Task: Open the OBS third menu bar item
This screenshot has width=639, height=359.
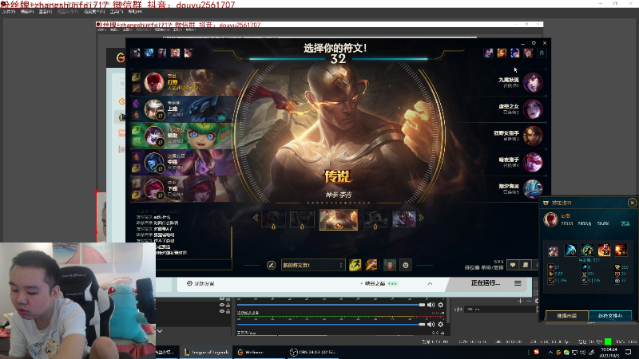Action: click(x=46, y=12)
